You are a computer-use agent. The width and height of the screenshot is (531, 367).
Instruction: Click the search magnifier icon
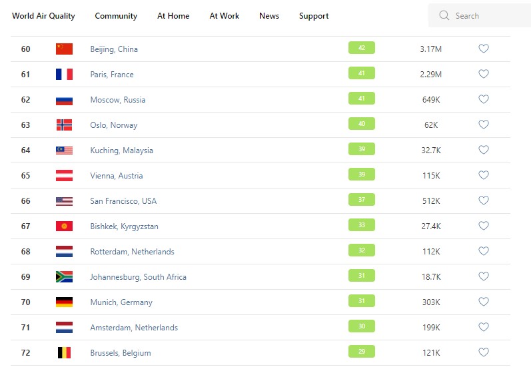coord(444,16)
